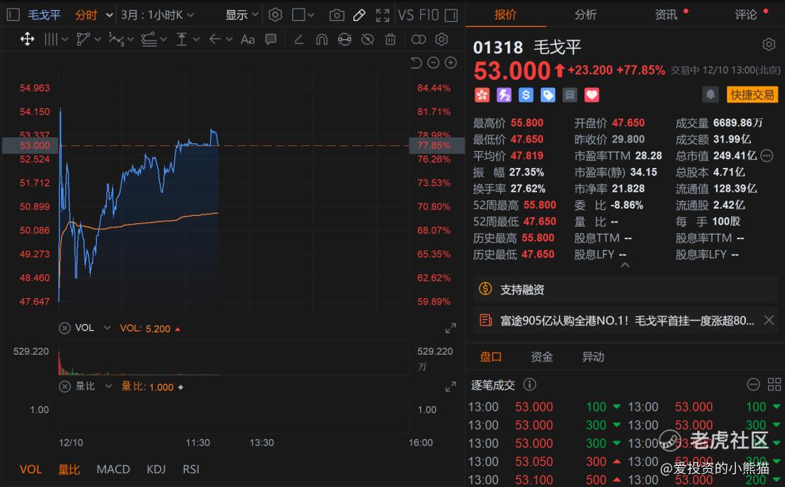The width and height of the screenshot is (785, 487).
Task: Switch to the 资讯 tab
Action: tap(666, 15)
